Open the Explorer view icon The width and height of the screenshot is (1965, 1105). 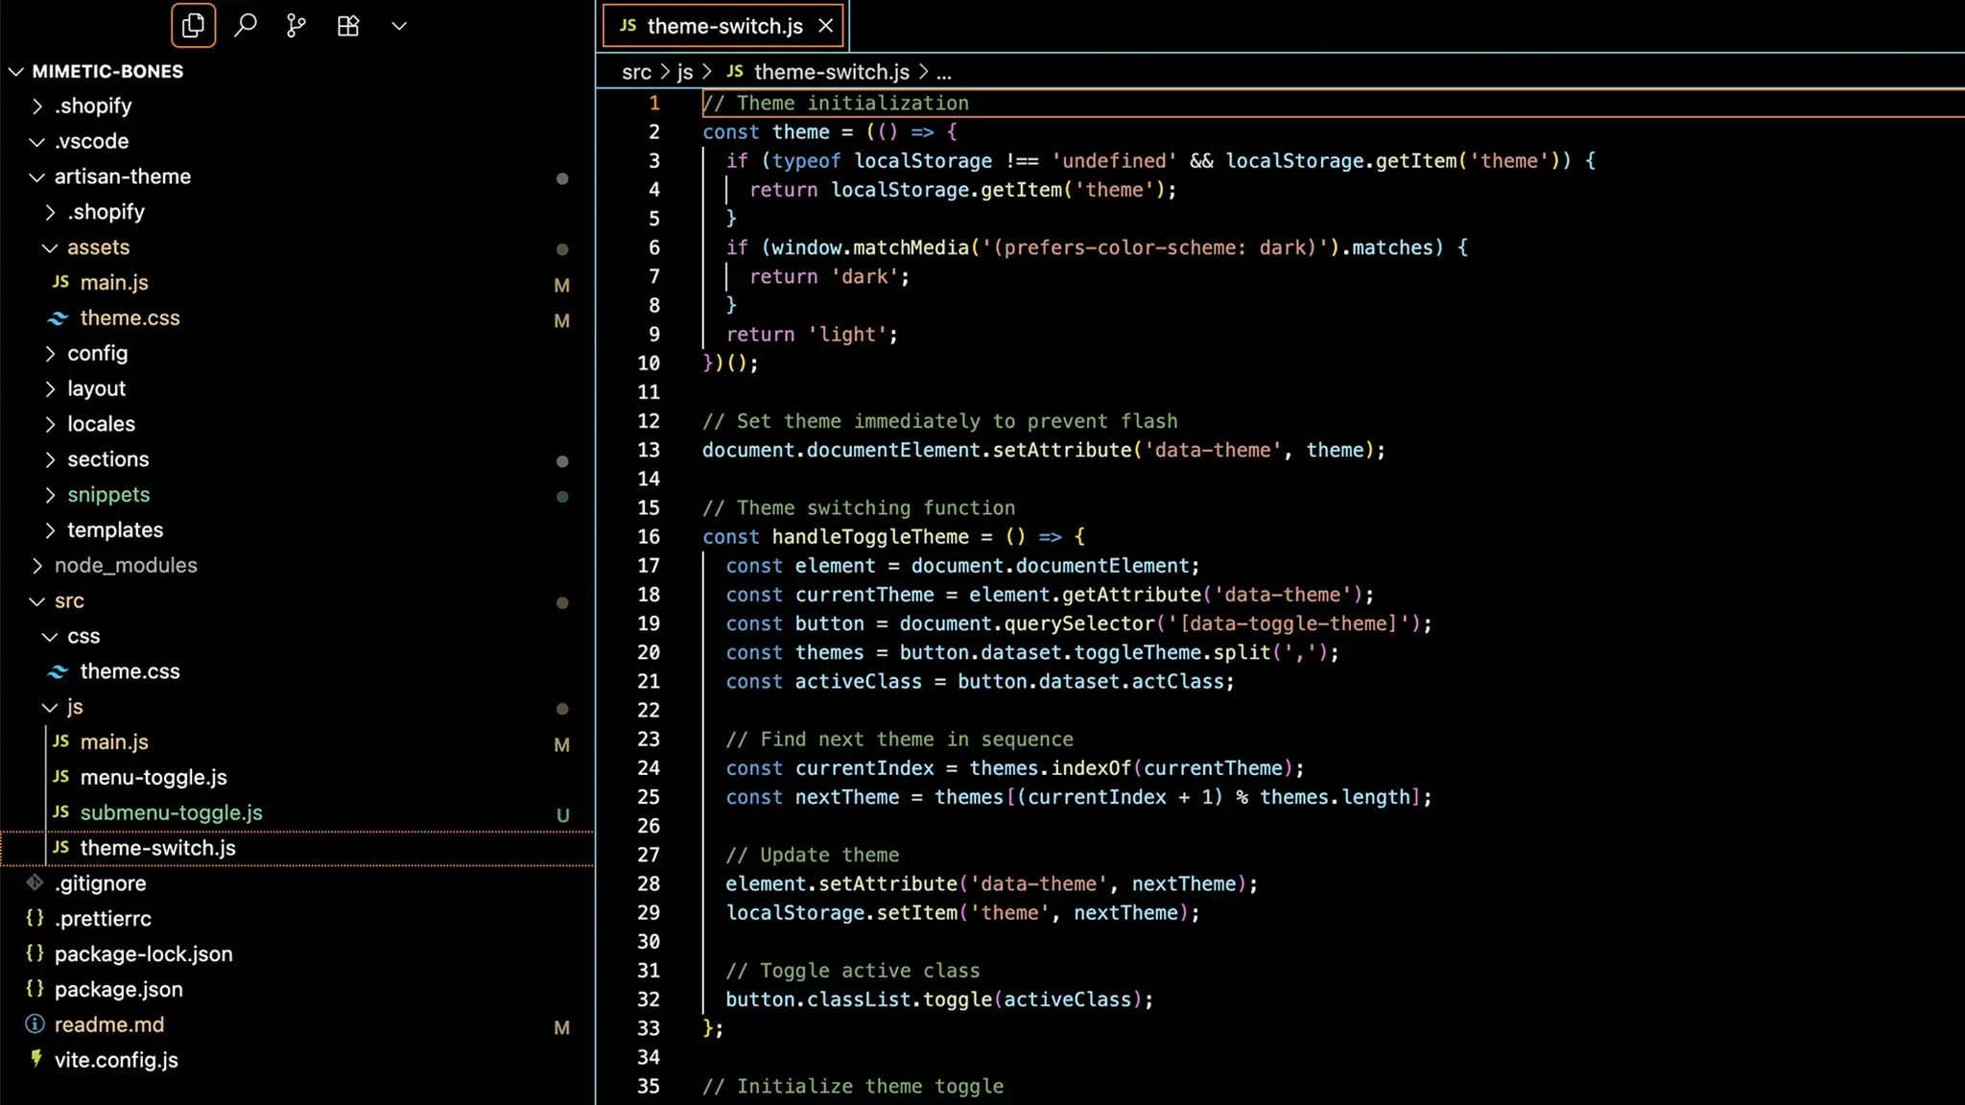(x=193, y=26)
